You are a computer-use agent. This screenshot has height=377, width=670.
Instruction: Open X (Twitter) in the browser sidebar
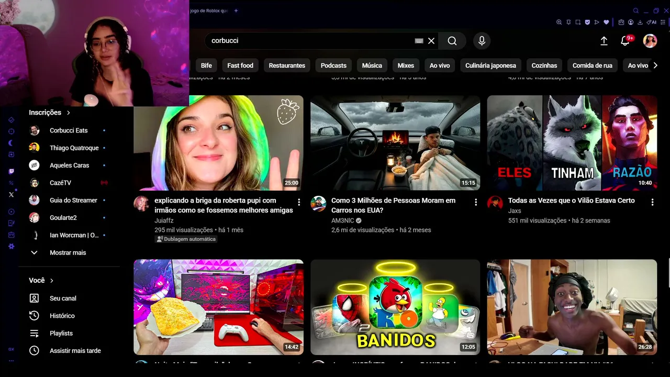tap(12, 194)
